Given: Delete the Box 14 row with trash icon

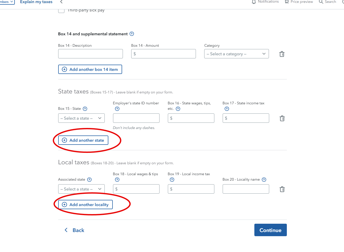Looking at the screenshot, I should click(x=282, y=54).
